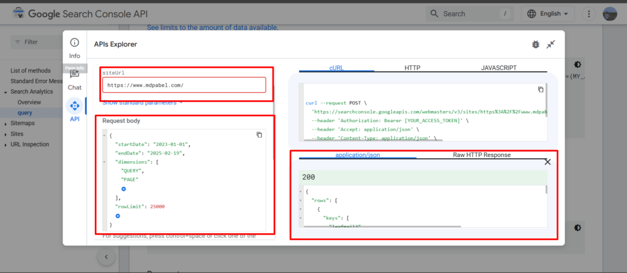Toggle dark theme icon on upper code block
The height and width of the screenshot is (273, 627).
click(x=577, y=65)
